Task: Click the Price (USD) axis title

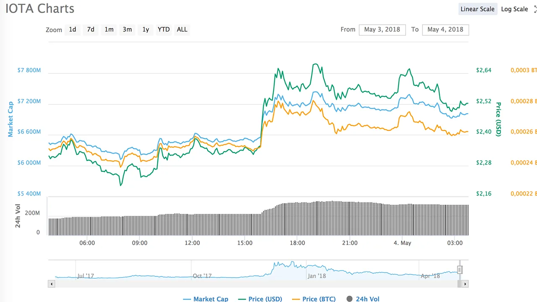Action: pos(498,119)
